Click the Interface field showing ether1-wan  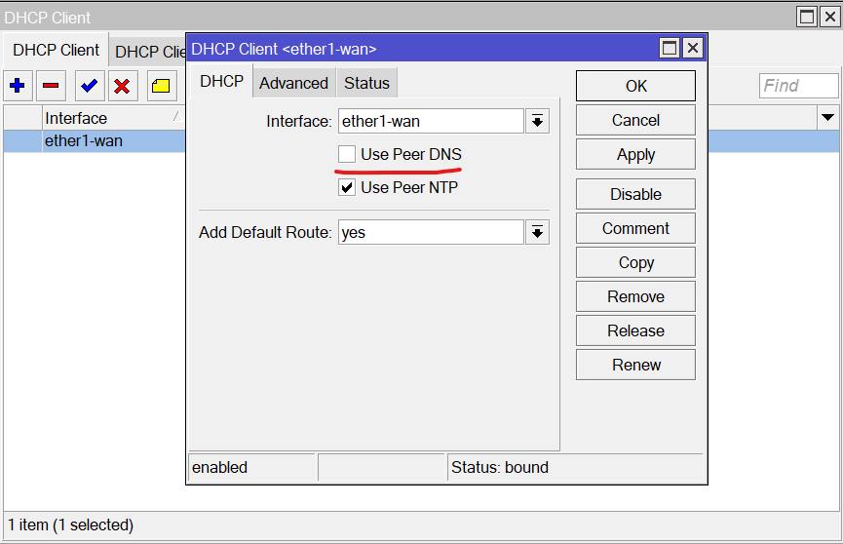tap(431, 122)
